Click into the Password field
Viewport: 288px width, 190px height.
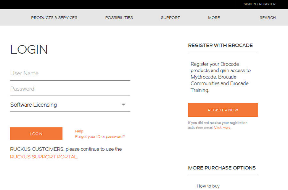click(70, 89)
